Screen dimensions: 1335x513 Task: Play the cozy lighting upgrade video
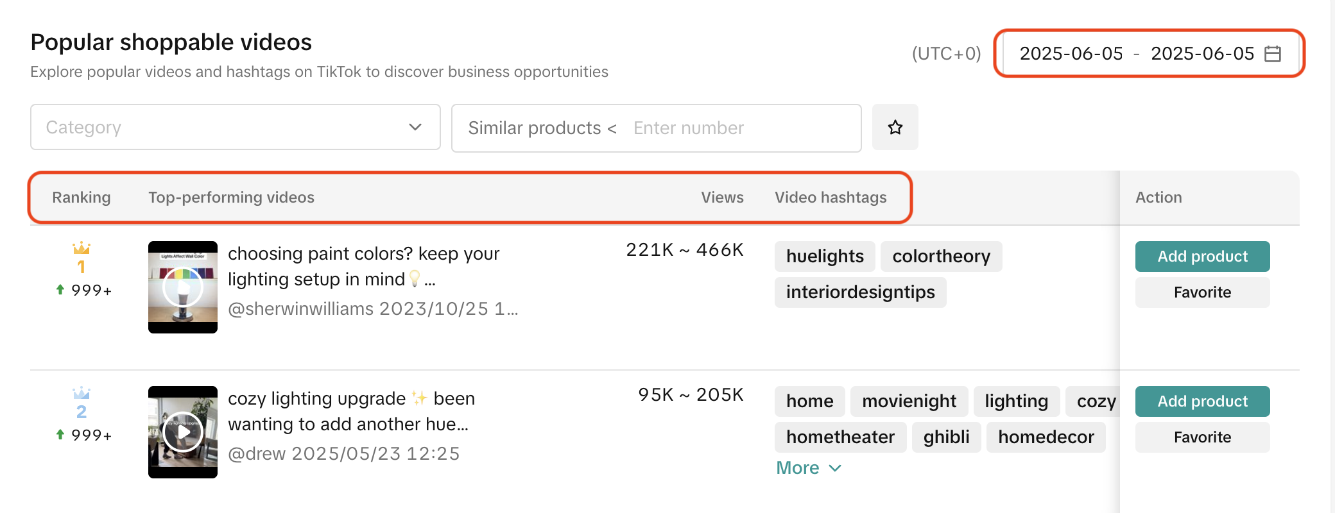click(183, 432)
